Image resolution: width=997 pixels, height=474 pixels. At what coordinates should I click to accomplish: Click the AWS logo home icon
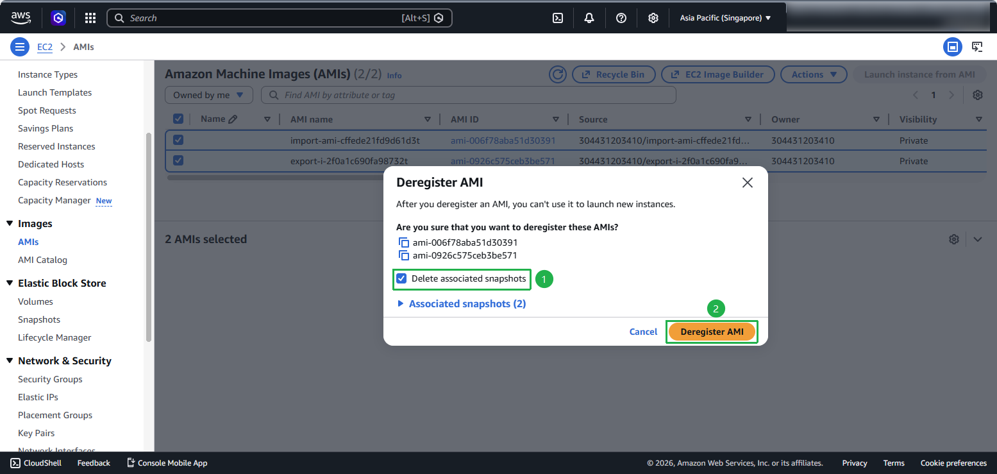[21, 18]
